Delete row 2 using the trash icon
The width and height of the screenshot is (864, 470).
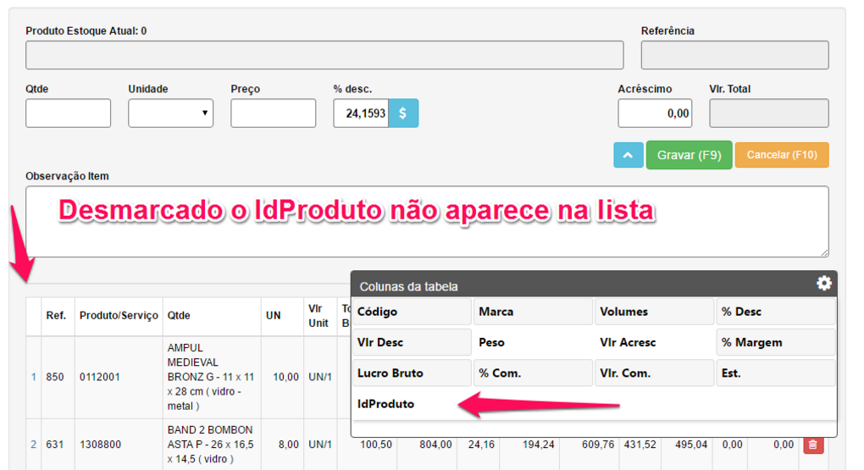pos(812,445)
